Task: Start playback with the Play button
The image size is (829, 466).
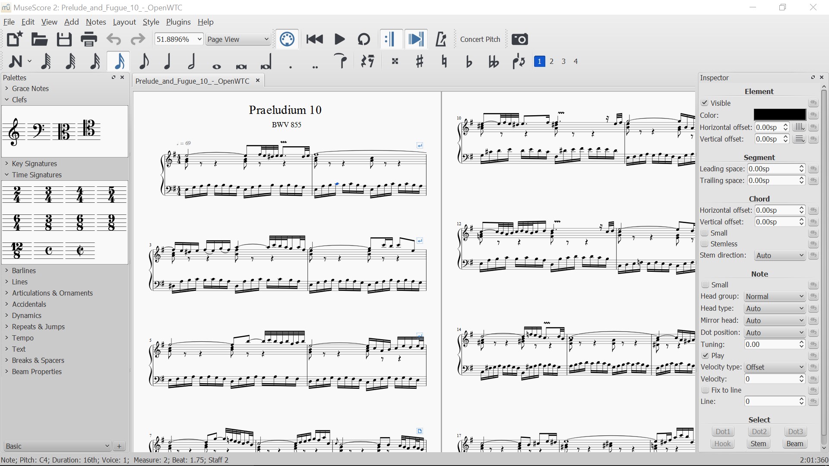Action: [339, 39]
